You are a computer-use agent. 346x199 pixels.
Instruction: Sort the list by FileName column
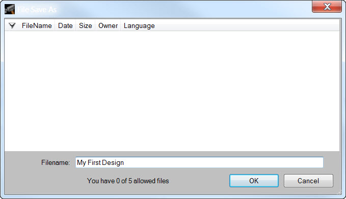37,25
